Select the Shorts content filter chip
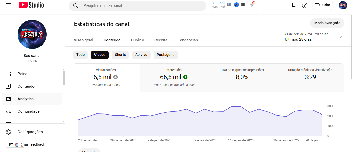 pyautogui.click(x=120, y=55)
